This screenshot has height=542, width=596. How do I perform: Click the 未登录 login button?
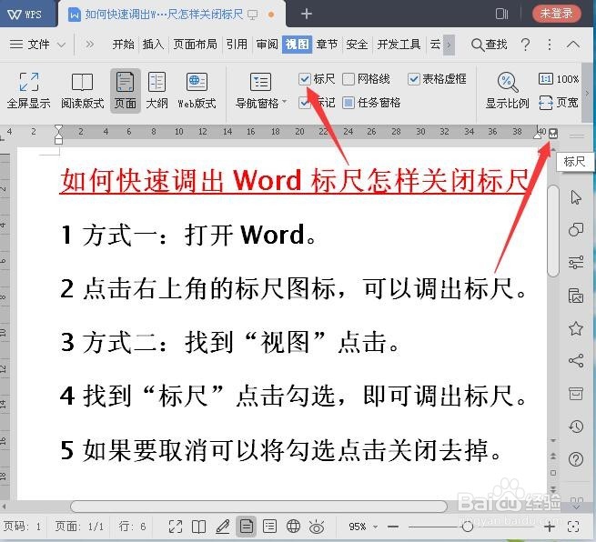tap(557, 14)
